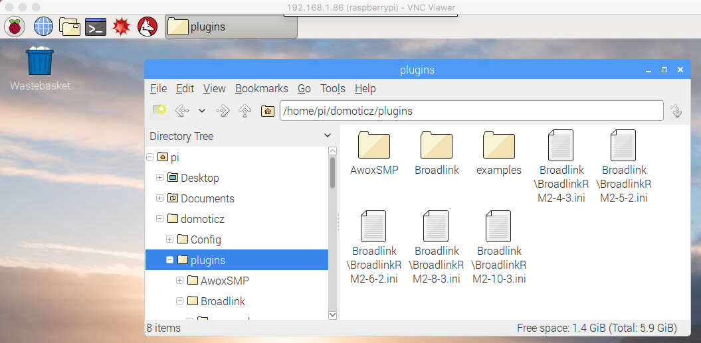Open the View menu
This screenshot has height=343, width=701.
[214, 88]
